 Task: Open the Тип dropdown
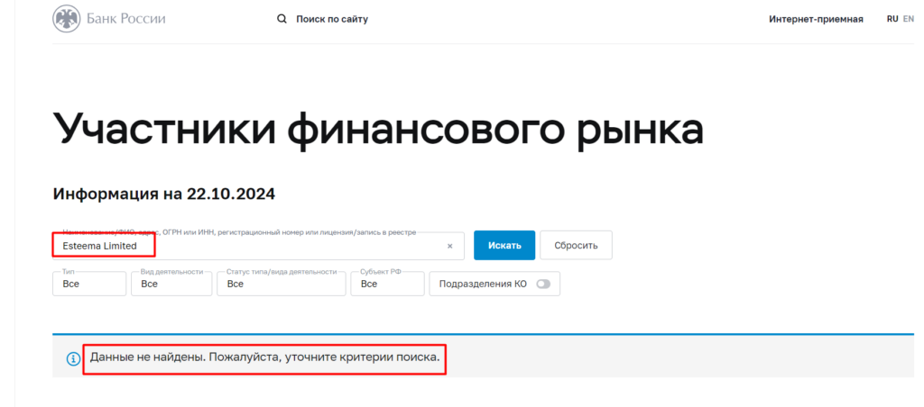(89, 284)
